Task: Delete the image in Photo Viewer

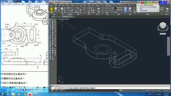Action: pos(40,90)
